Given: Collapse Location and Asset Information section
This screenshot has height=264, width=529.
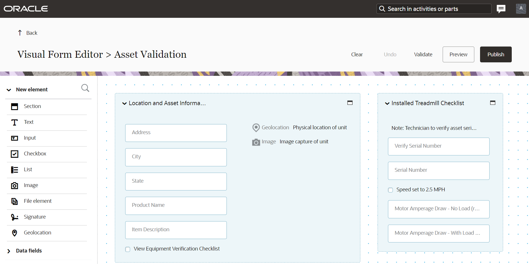Looking at the screenshot, I should pyautogui.click(x=125, y=103).
